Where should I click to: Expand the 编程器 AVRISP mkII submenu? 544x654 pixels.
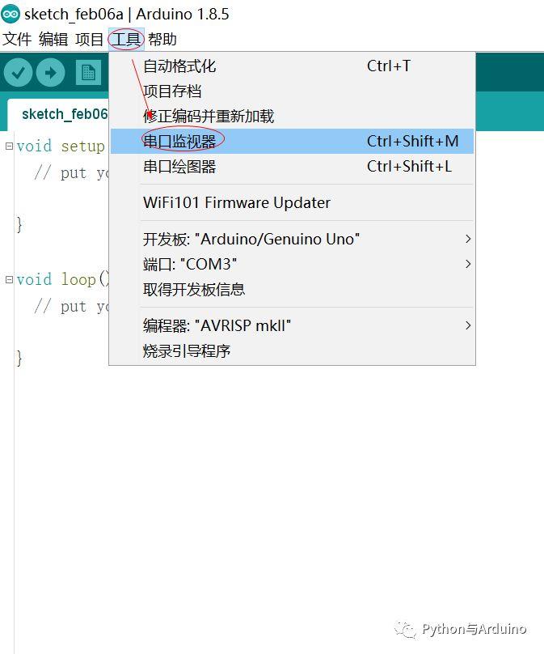[292, 325]
